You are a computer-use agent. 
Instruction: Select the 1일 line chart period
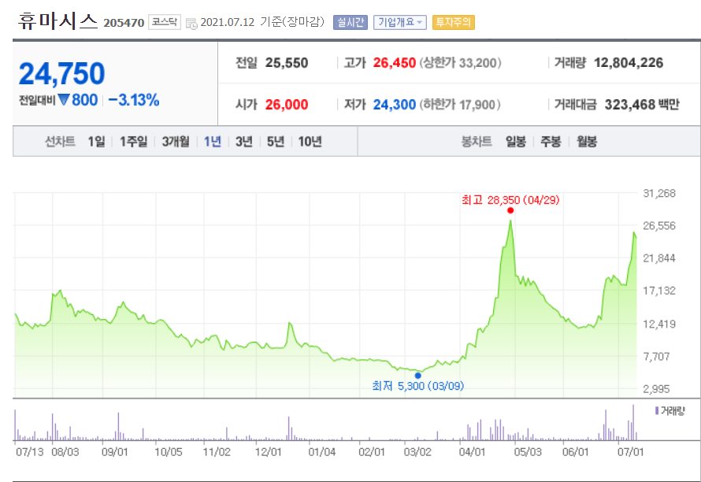tap(96, 142)
